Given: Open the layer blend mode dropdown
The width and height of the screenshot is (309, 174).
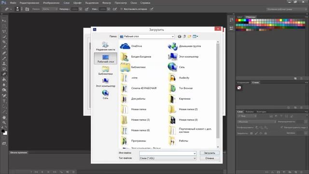Looking at the screenshot, I should point(256,122).
